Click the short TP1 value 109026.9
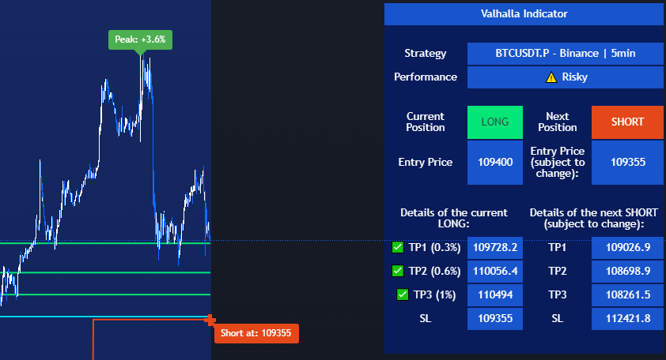This screenshot has height=360, width=666. pos(627,248)
